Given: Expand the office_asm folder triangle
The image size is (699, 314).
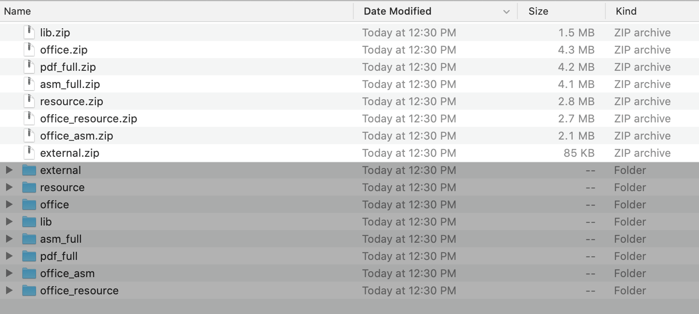Looking at the screenshot, I should (x=9, y=273).
